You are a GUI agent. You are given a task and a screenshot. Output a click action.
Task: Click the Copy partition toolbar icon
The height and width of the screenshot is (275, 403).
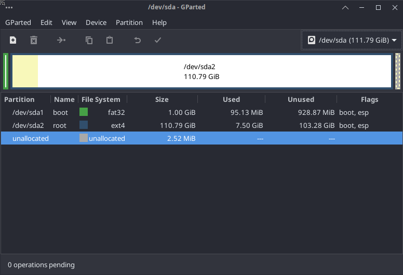tap(89, 40)
